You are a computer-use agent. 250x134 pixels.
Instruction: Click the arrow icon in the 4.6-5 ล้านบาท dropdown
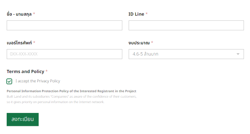pos(238,54)
